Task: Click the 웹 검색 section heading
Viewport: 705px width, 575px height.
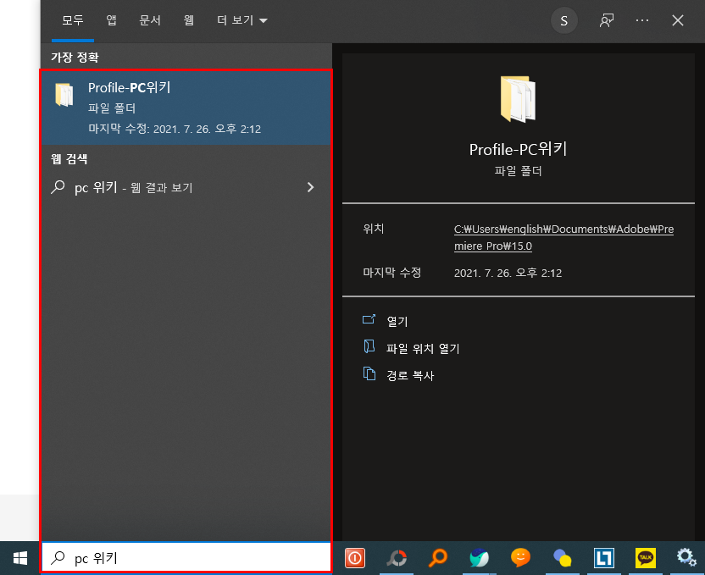Action: click(x=69, y=159)
